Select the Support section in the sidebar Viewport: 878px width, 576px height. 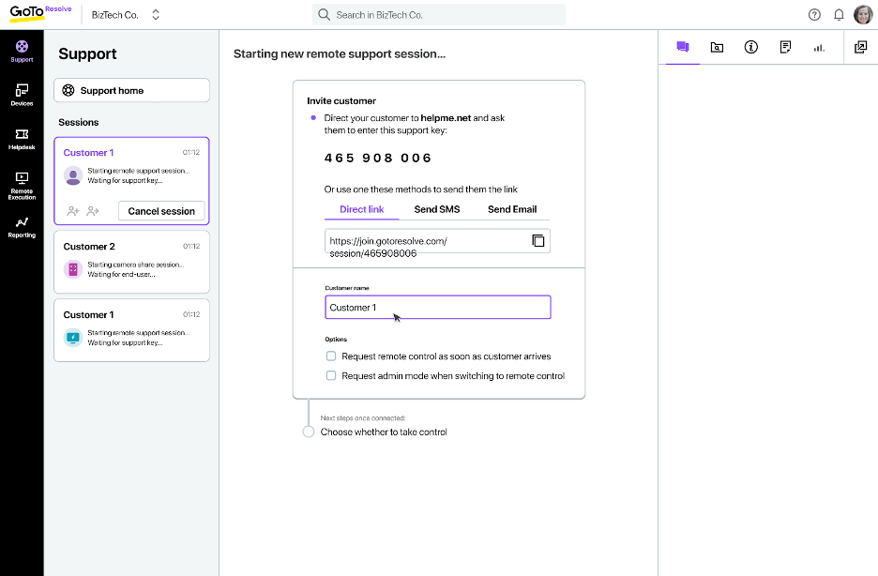point(21,49)
